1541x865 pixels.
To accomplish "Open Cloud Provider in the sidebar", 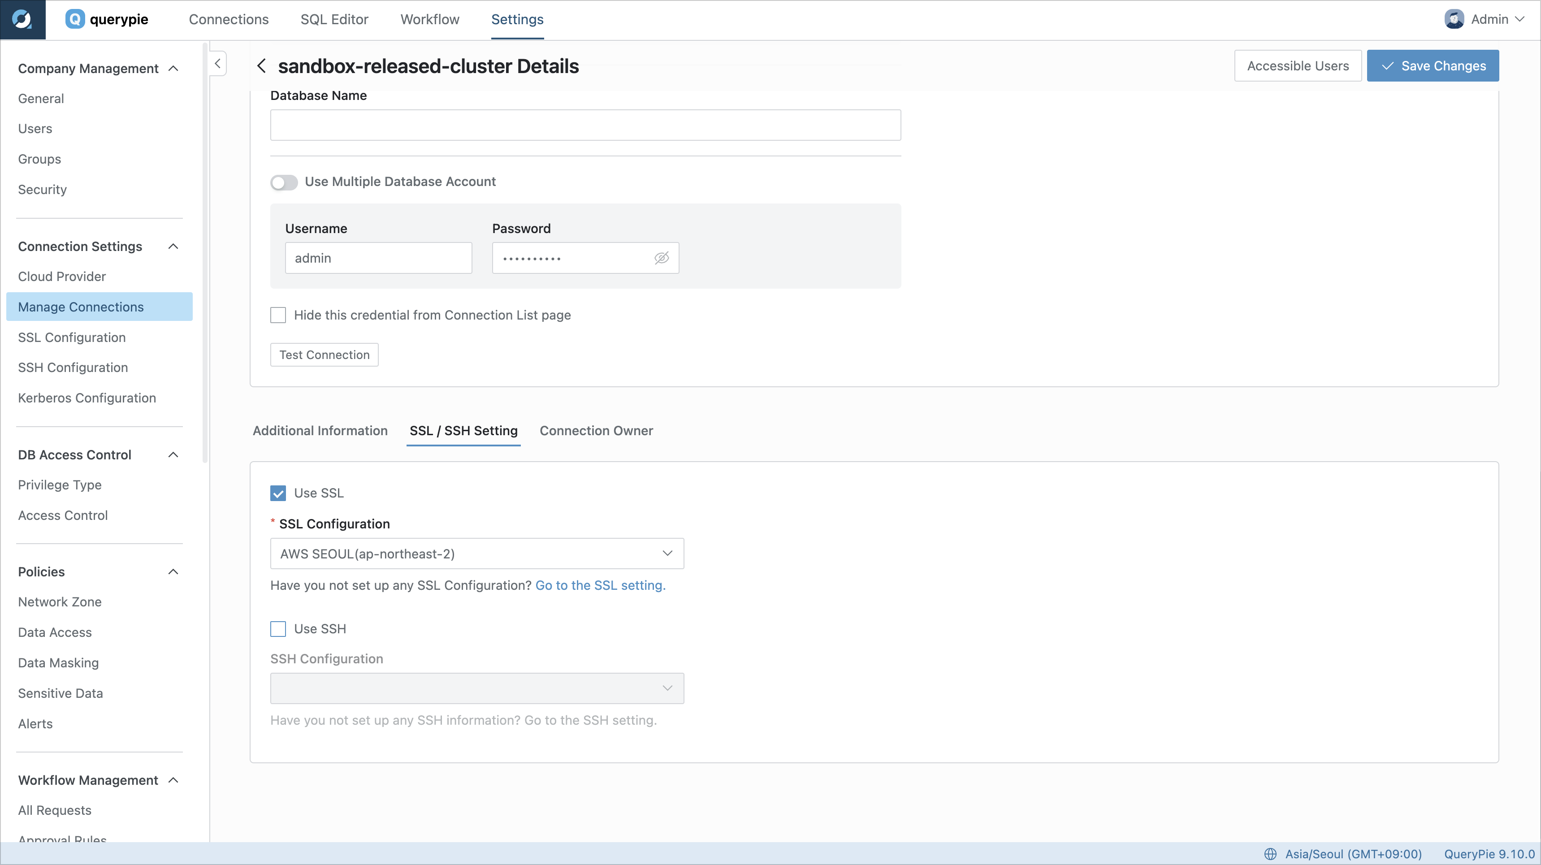I will (61, 277).
